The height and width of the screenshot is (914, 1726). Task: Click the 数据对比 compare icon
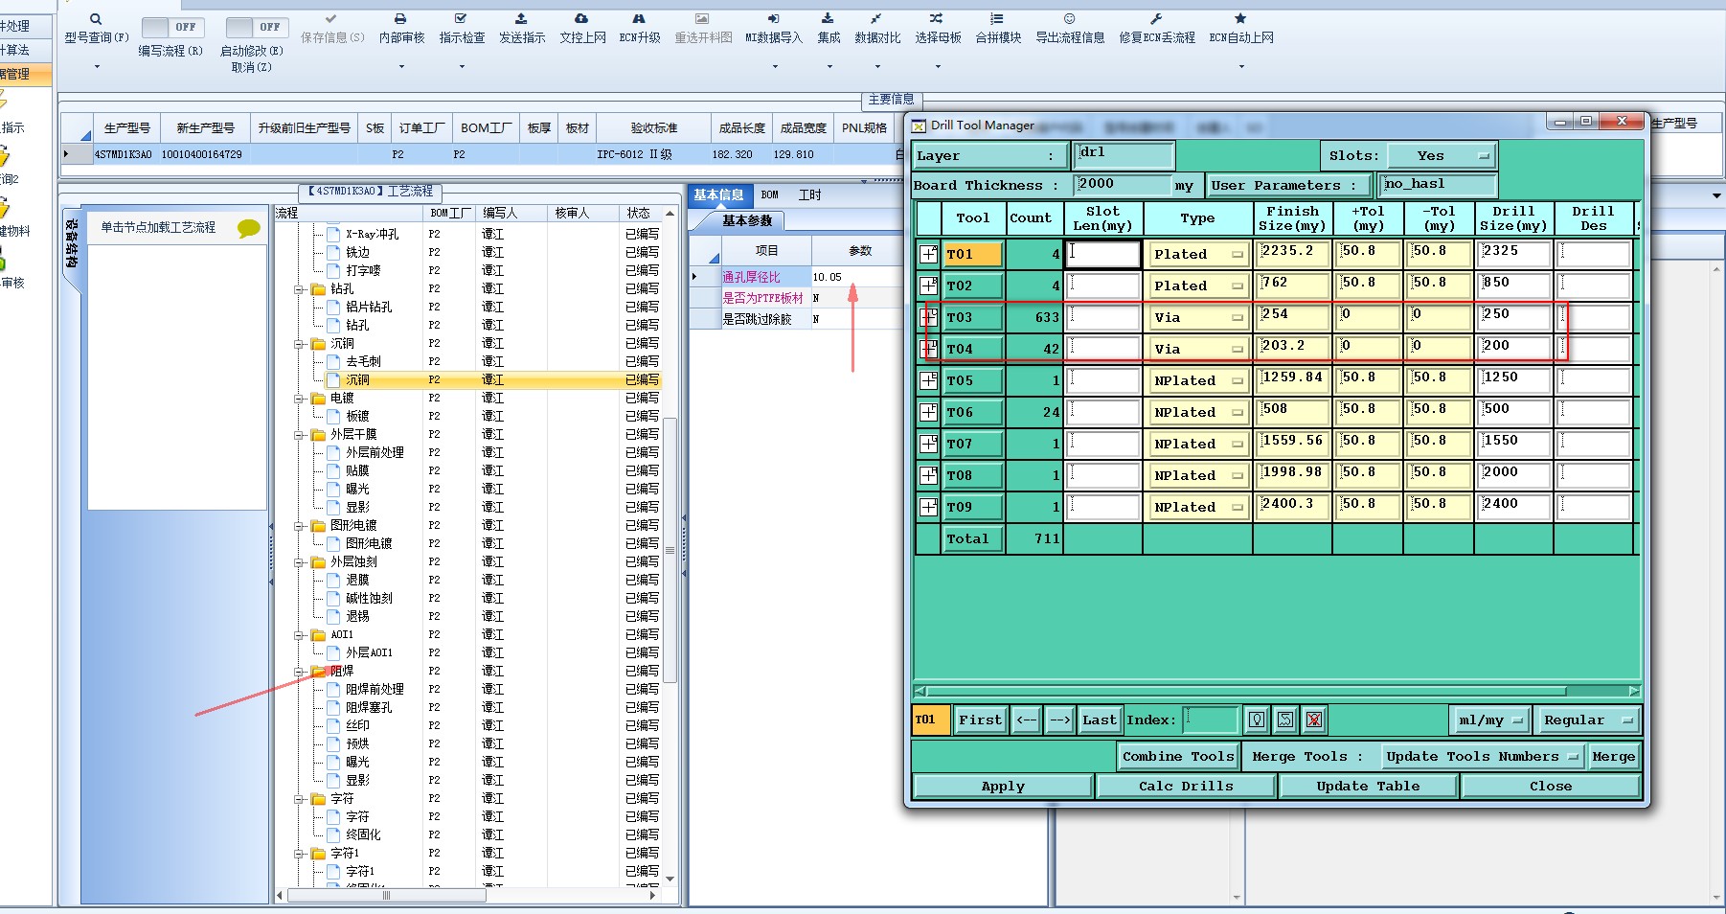pos(876,19)
